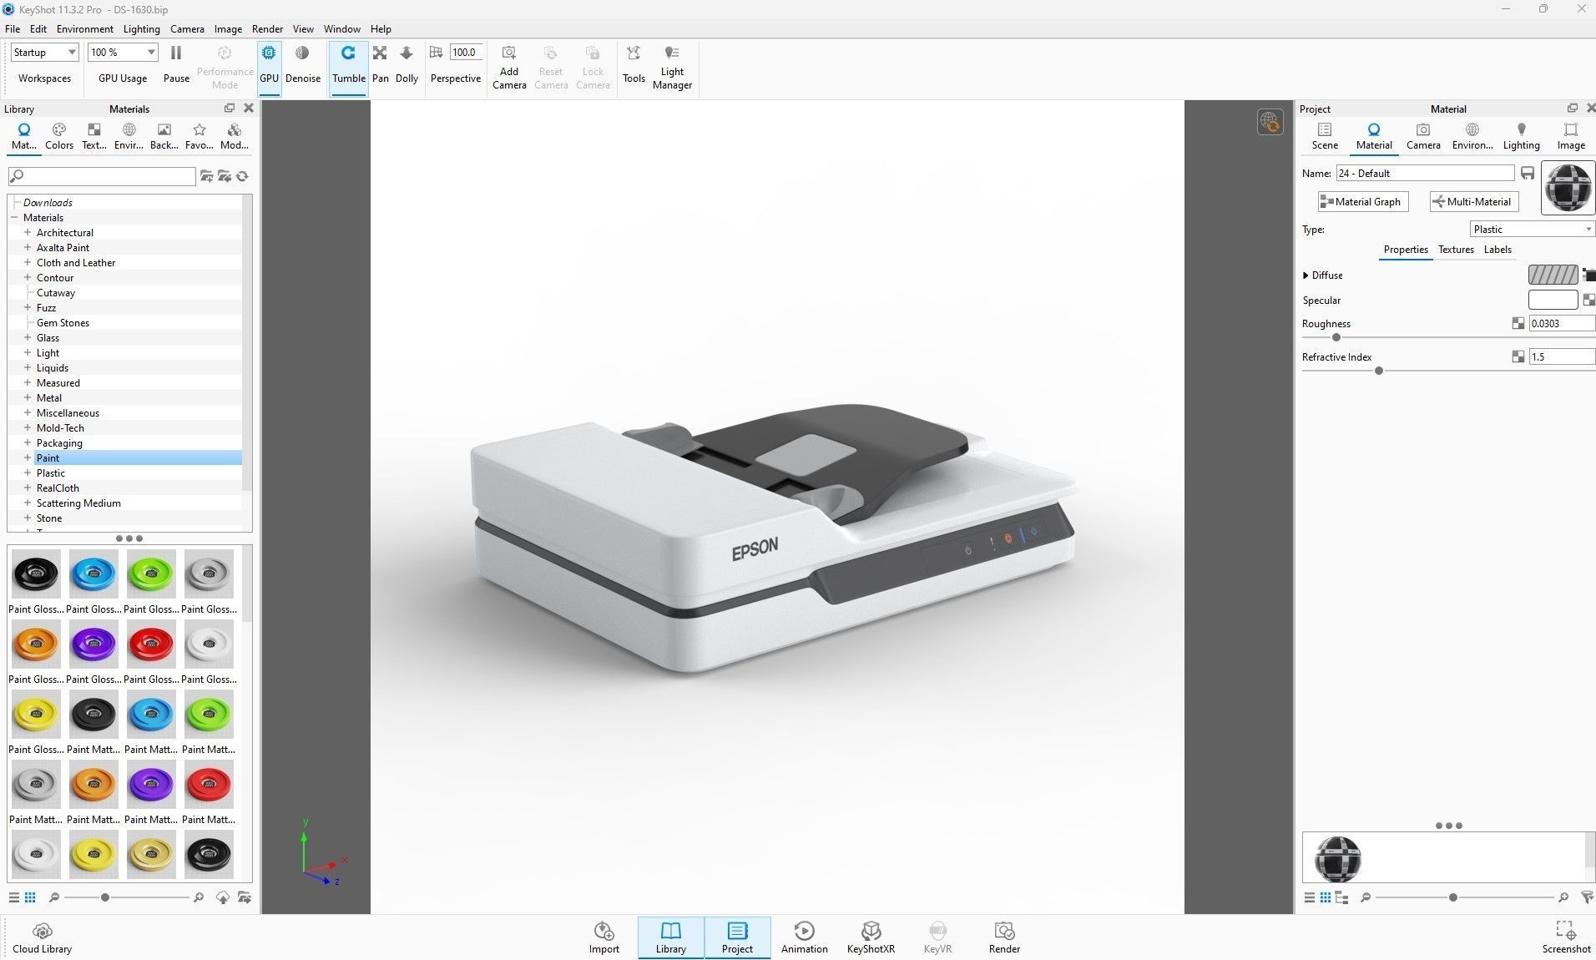Screen dimensions: 1596x960
Task: Switch to the library Environments tab
Action: pyautogui.click(x=129, y=136)
